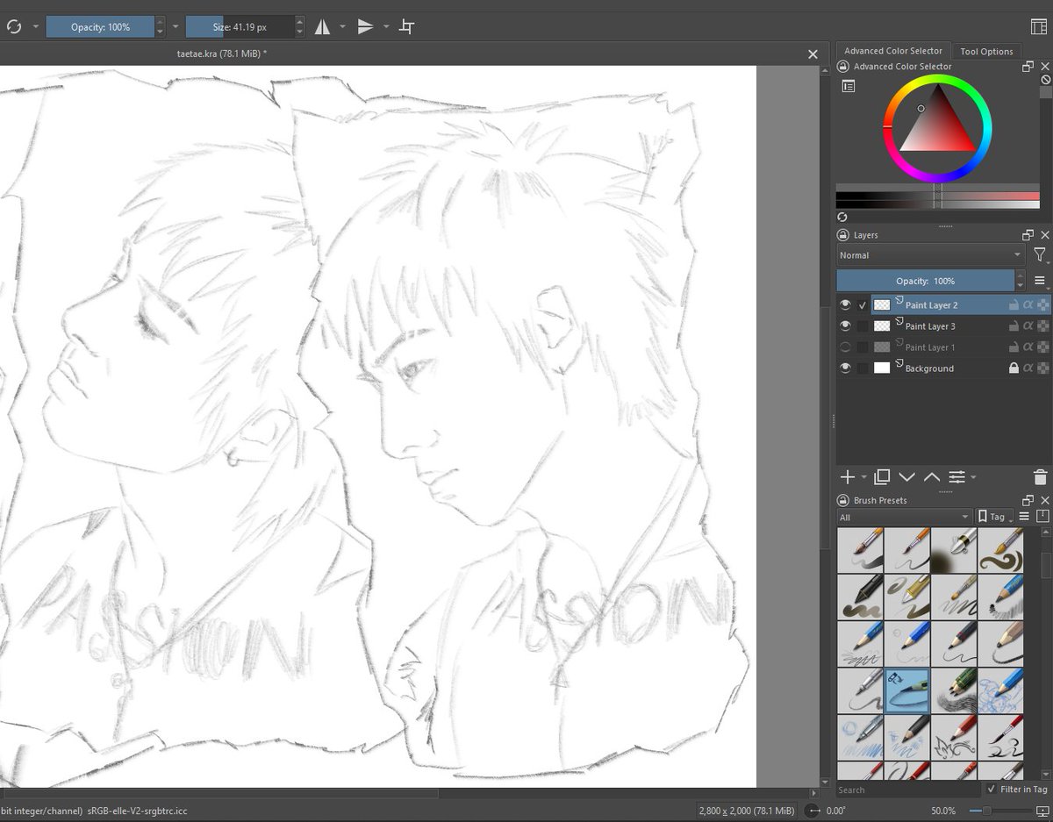Hide Paint Layer 2 visibility

[845, 305]
